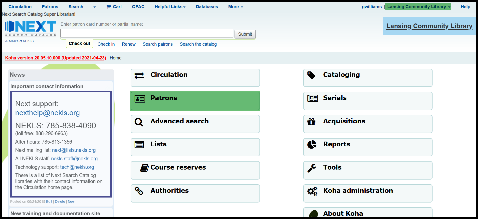Open the Tools module
Image resolution: width=478 pixels, height=219 pixels.
(368, 170)
